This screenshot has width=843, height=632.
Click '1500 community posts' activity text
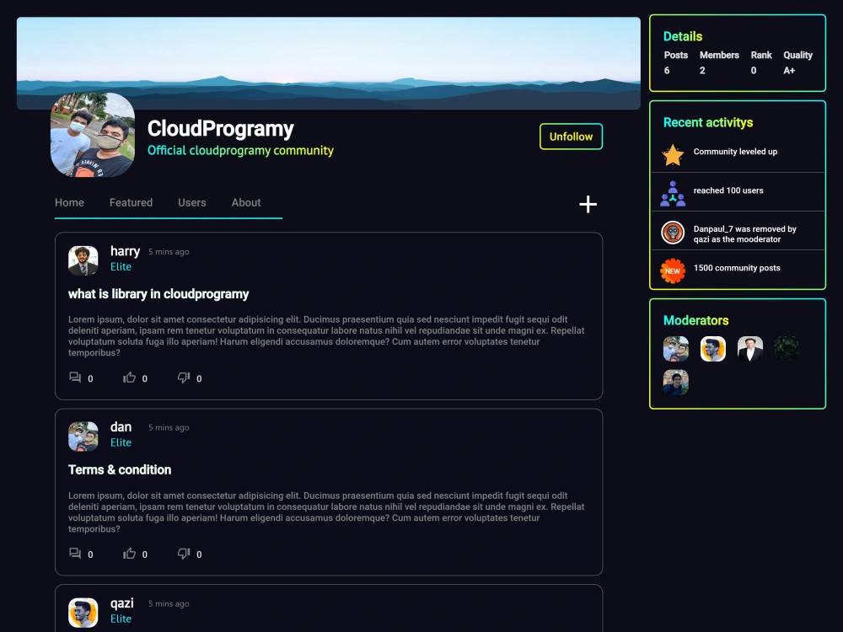737,268
